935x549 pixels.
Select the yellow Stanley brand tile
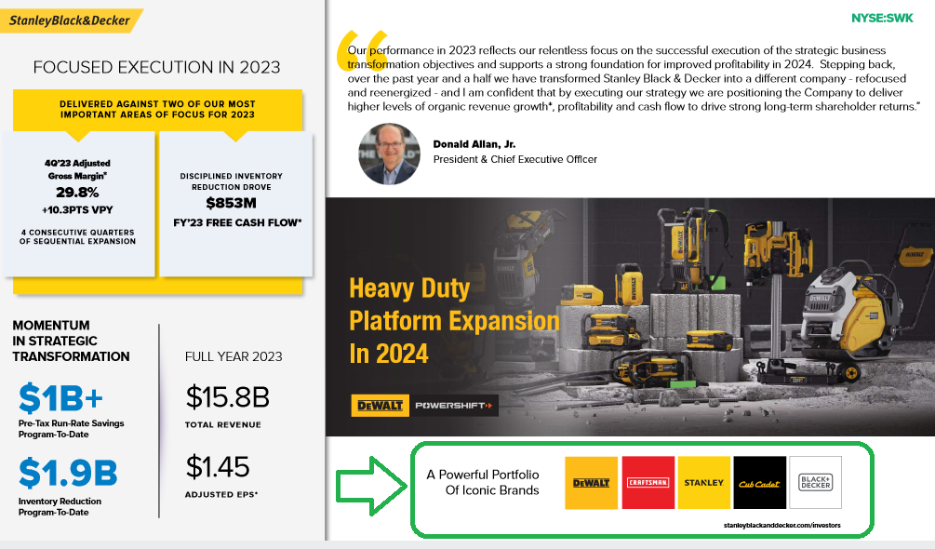tap(704, 483)
